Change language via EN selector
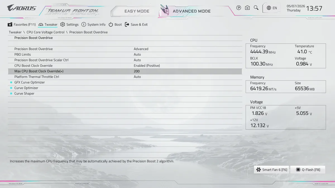The height and width of the screenshot is (188, 335). 272,8
